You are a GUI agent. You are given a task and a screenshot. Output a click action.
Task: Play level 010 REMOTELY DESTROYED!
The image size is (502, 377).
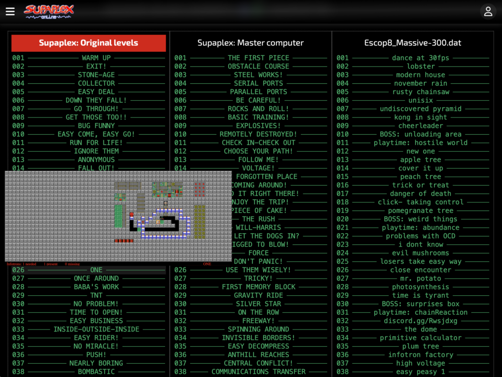(258, 134)
